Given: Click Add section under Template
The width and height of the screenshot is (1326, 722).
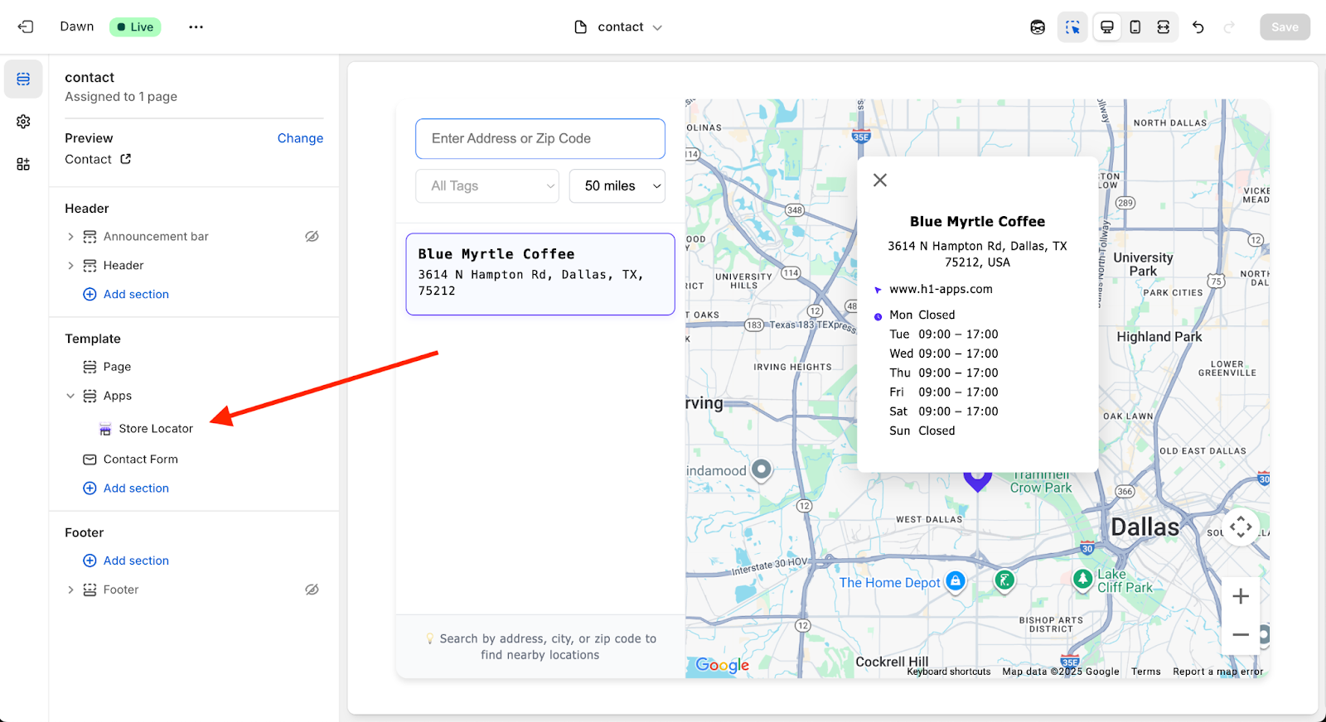Looking at the screenshot, I should click(x=126, y=489).
